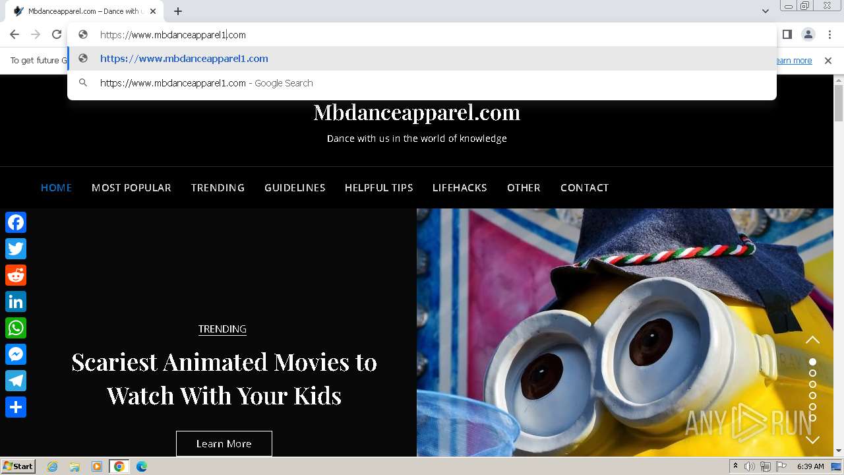Image resolution: width=844 pixels, height=475 pixels.
Task: Open network status tray icon
Action: [x=766, y=466]
